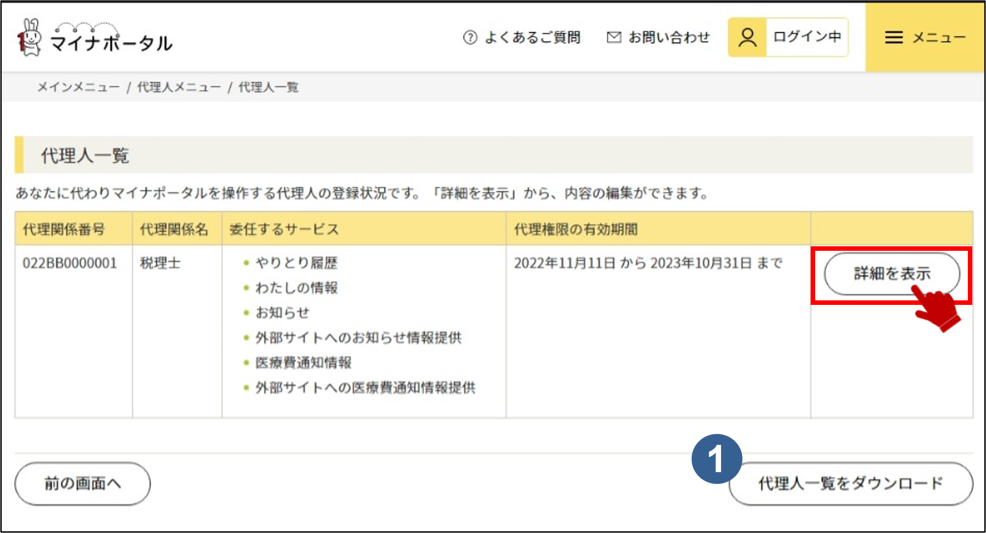Click the ログイン中 status button
This screenshot has height=533, width=986.
(807, 37)
